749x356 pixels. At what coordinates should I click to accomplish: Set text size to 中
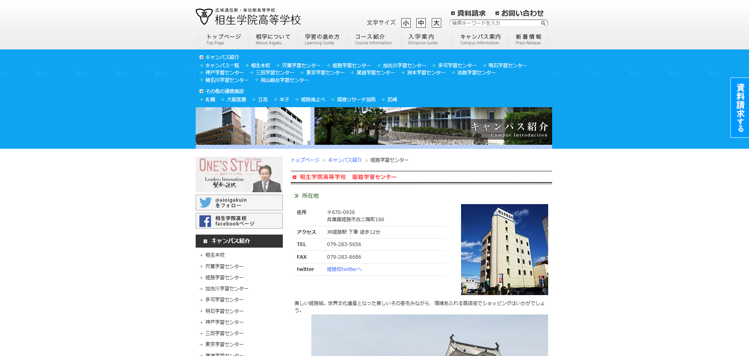(x=421, y=23)
